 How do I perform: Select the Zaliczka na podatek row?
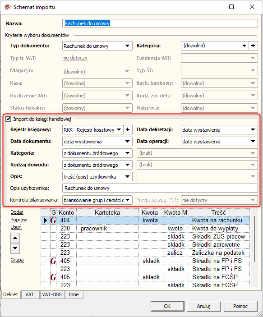(145, 253)
